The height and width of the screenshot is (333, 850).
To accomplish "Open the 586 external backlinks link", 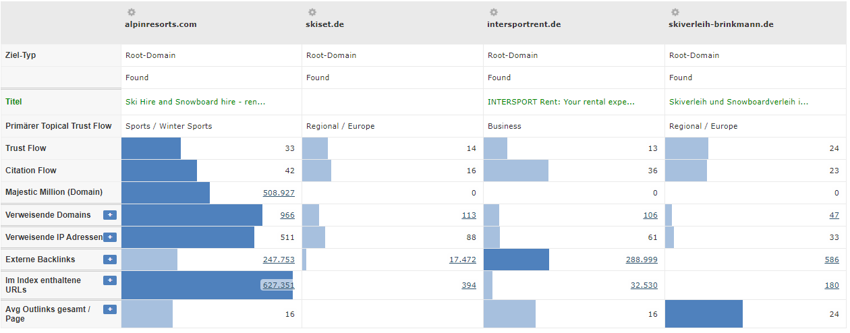I will click(x=832, y=260).
